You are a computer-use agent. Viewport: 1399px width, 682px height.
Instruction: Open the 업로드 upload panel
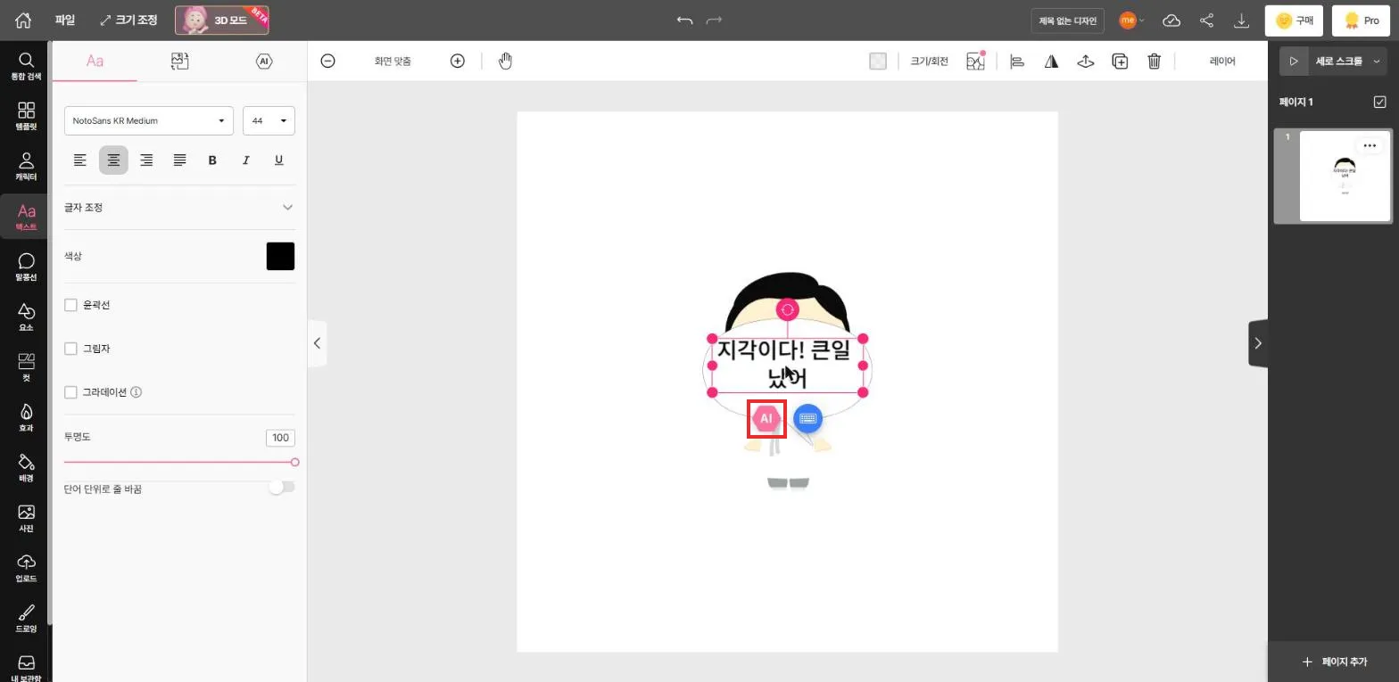click(26, 568)
